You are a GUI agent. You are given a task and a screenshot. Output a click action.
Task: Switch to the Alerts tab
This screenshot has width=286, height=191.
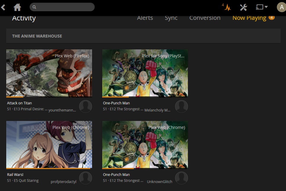[x=145, y=18]
